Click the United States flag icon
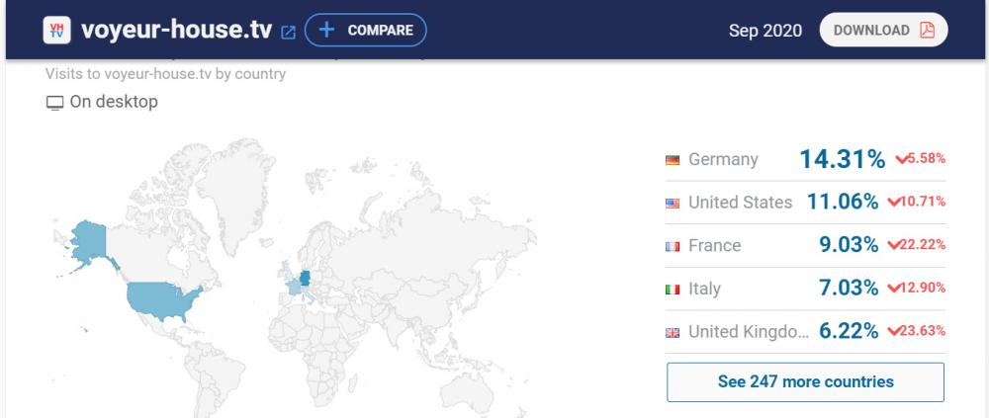 pos(673,203)
